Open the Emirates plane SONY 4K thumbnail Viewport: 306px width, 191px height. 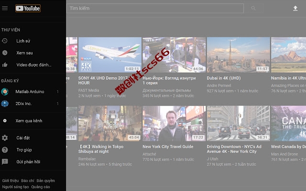[x=110, y=55]
